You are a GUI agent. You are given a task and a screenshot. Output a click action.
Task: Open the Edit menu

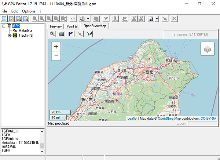pos(15,11)
